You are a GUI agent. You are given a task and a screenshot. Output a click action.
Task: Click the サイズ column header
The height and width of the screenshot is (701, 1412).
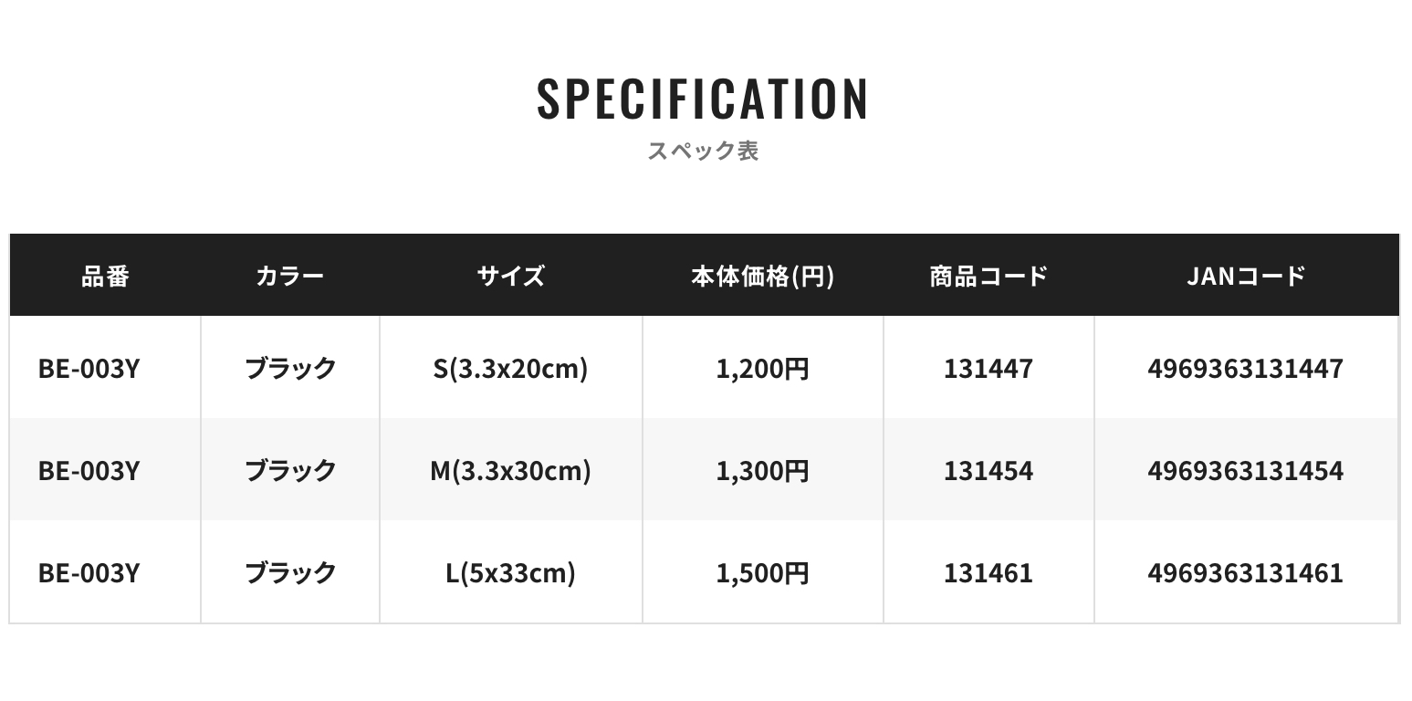coord(510,276)
